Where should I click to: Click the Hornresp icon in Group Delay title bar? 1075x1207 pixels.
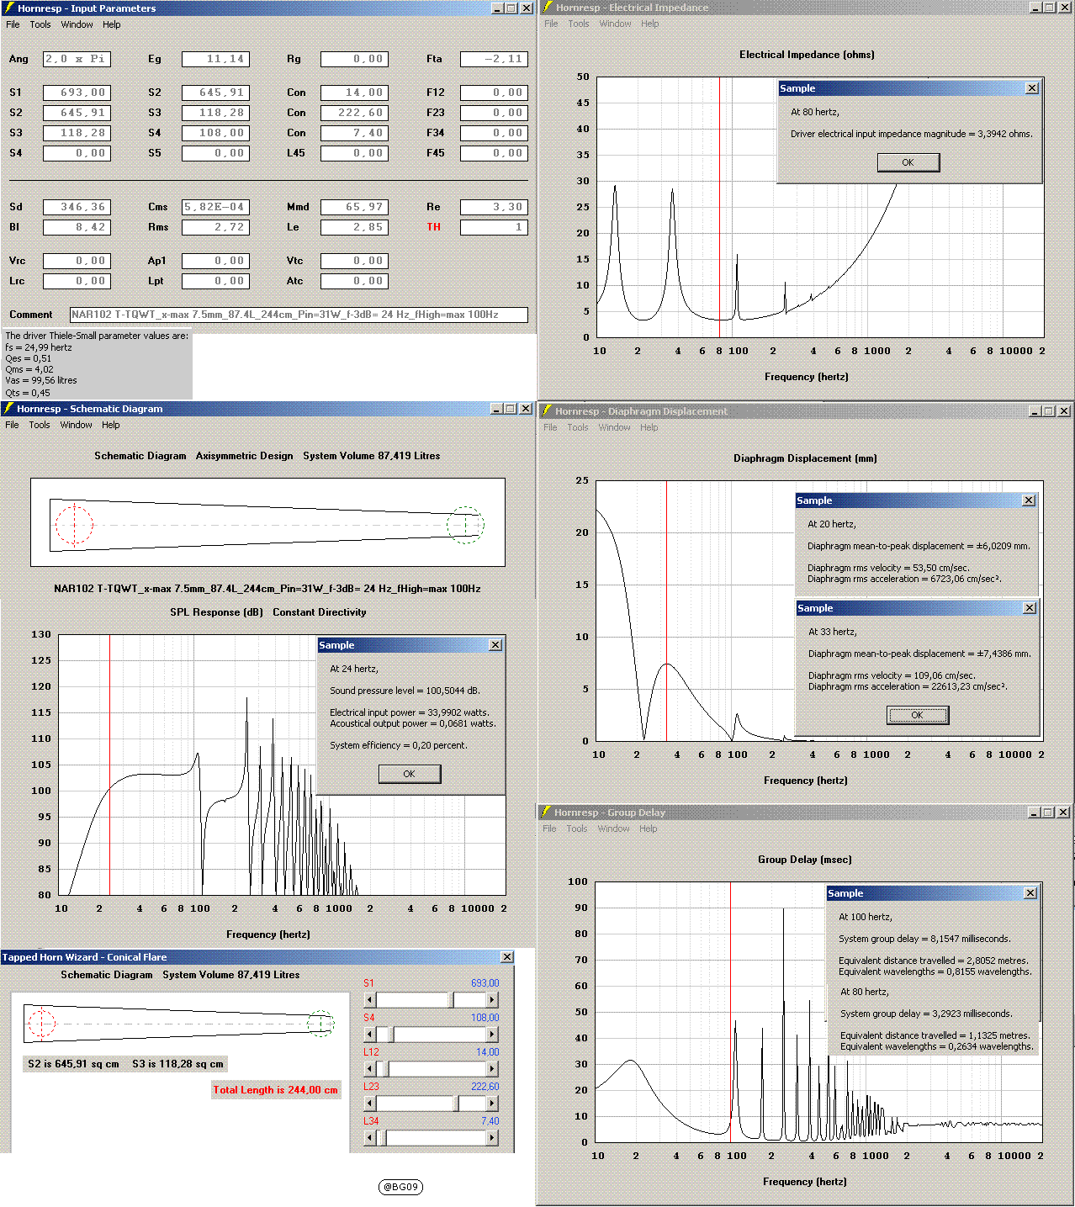(x=545, y=813)
